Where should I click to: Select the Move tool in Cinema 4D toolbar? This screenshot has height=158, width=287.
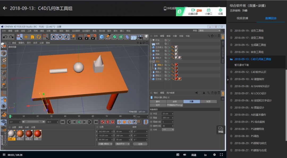click(26, 37)
